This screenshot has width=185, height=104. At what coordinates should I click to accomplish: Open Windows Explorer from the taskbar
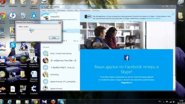[18, 101]
